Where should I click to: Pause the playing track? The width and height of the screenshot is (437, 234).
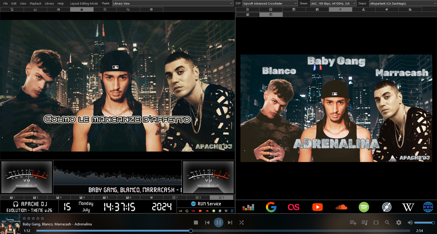click(218, 222)
